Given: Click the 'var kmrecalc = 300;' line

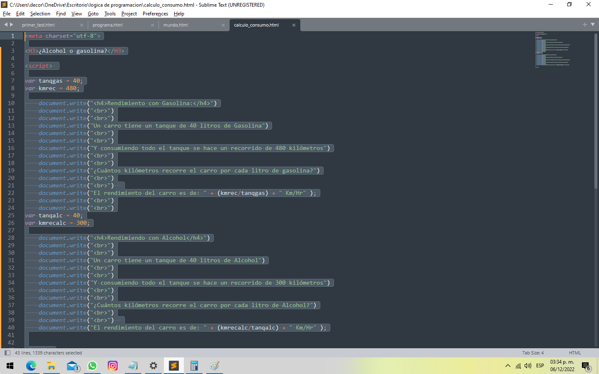Looking at the screenshot, I should point(57,223).
